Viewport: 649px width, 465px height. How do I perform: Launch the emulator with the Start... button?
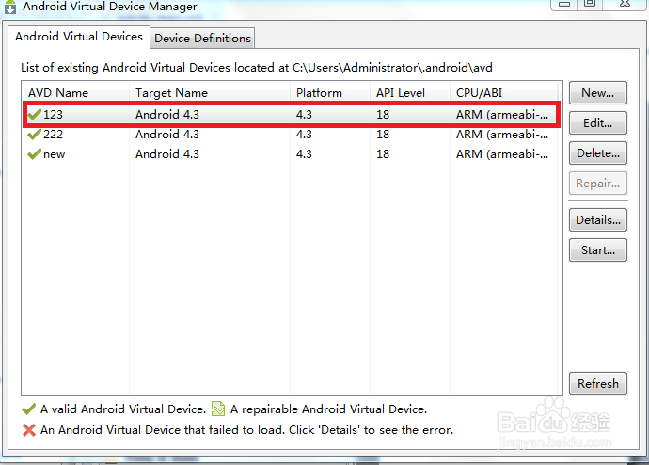[x=597, y=250]
